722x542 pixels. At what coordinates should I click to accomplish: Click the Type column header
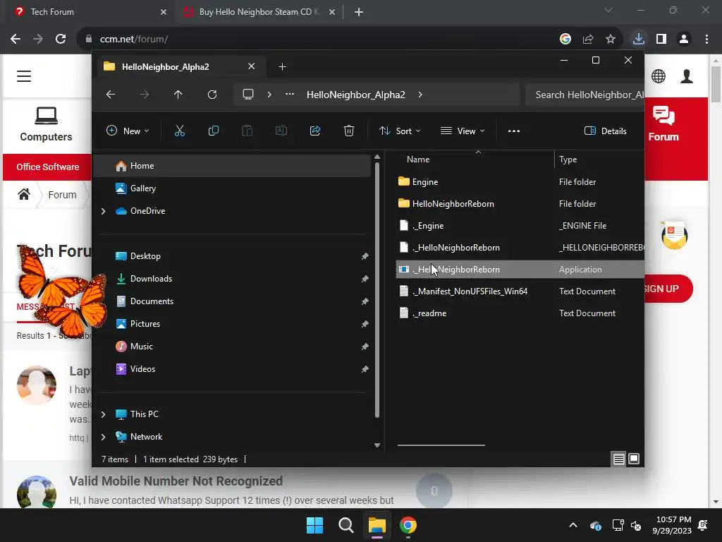pos(568,159)
